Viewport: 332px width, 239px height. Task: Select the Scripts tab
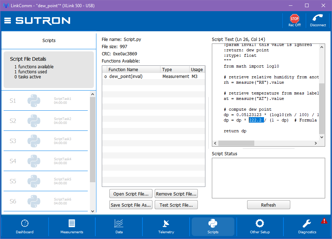pos(213,226)
